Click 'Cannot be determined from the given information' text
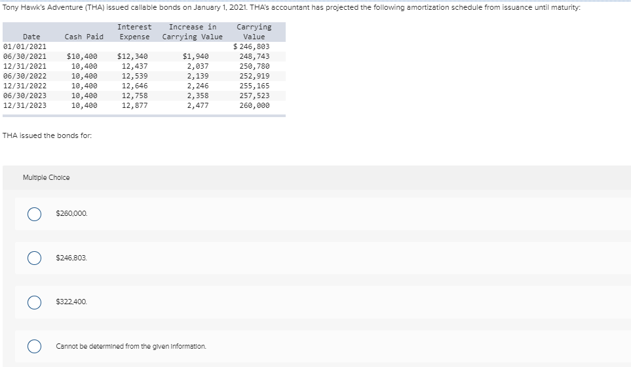The image size is (631, 367). [x=131, y=346]
